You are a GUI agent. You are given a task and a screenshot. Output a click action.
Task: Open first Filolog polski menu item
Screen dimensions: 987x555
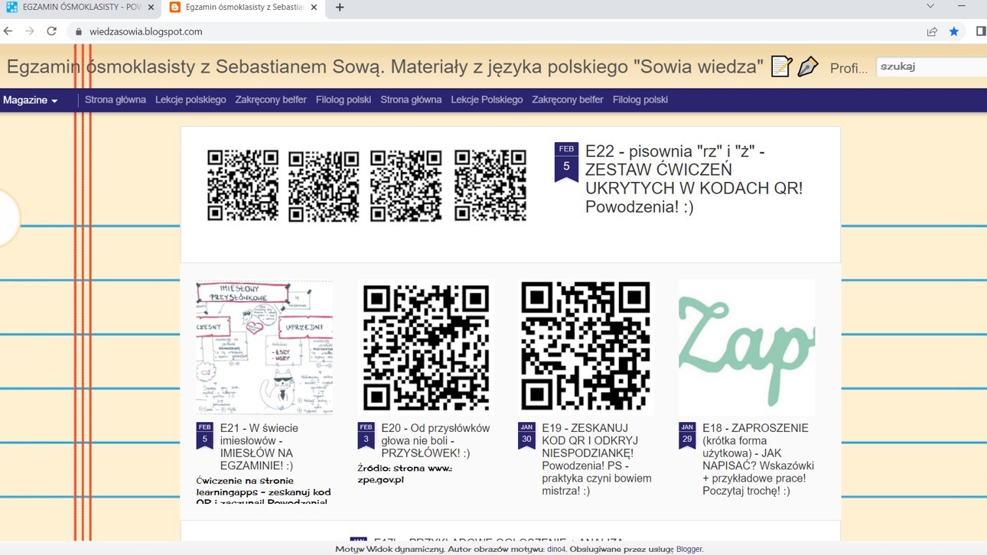pyautogui.click(x=344, y=100)
